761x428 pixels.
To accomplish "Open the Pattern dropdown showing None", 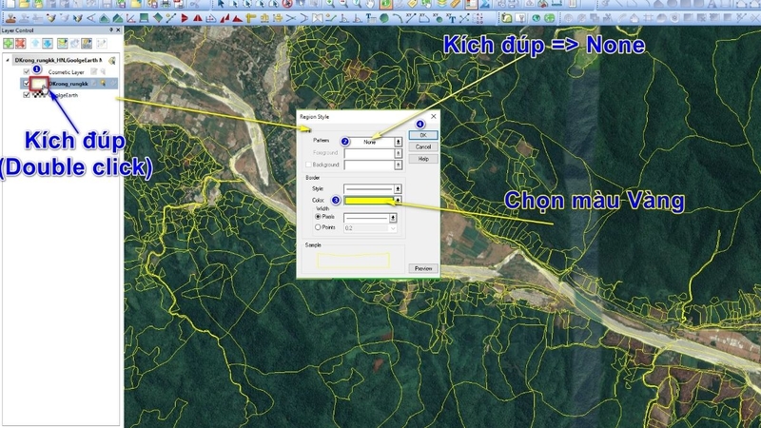I will coord(398,142).
